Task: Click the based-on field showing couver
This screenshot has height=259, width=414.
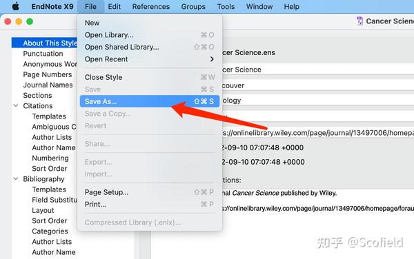Action: [318, 85]
